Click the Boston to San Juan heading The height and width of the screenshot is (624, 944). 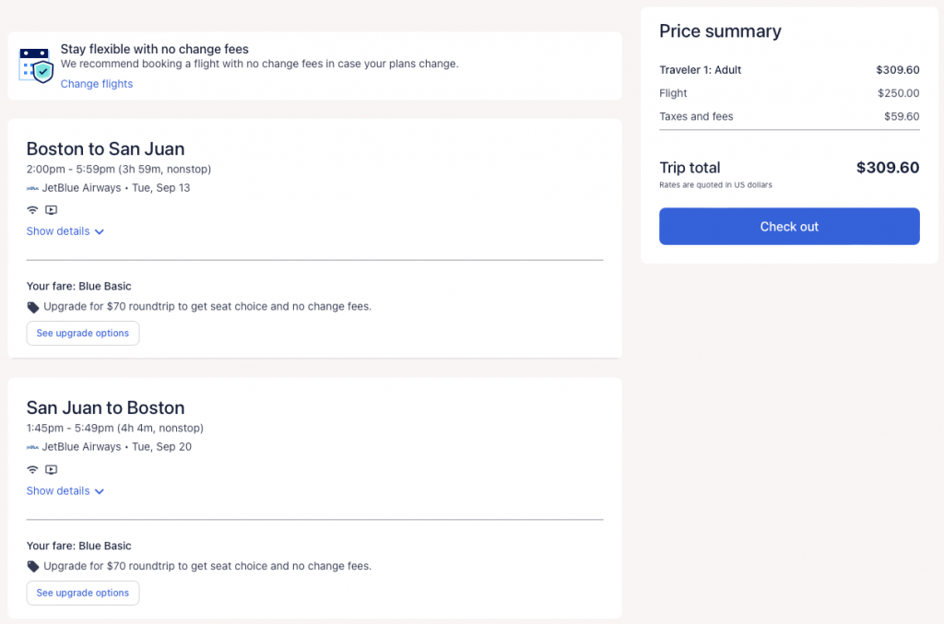pos(106,149)
